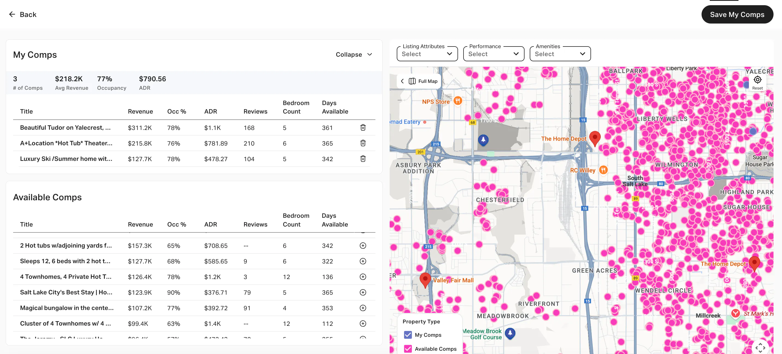Open Beautiful Tudor on Yalecrest title
782x354 pixels.
65,127
